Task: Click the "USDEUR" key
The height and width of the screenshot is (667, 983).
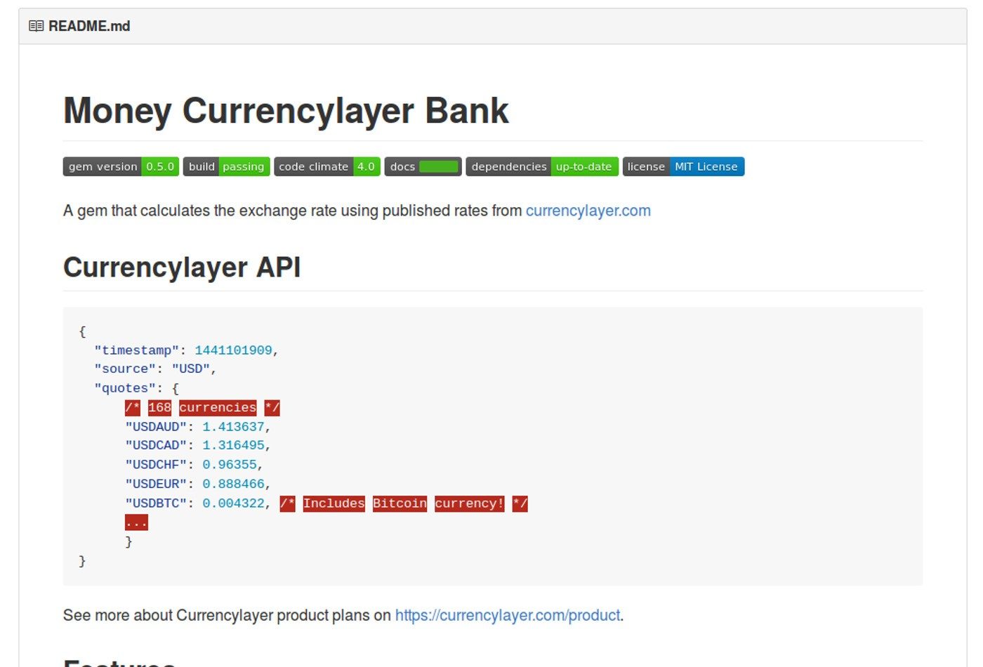Action: tap(156, 484)
